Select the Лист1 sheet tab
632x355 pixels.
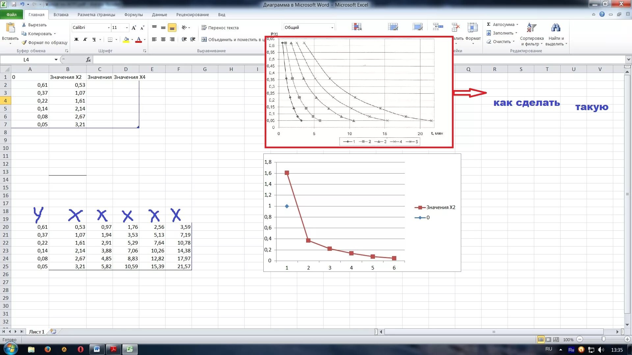click(x=36, y=332)
